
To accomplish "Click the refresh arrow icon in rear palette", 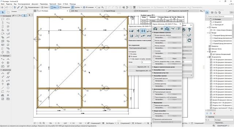I will [189, 40].
